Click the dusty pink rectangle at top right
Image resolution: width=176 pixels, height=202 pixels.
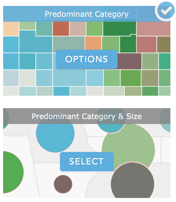pos(153,29)
